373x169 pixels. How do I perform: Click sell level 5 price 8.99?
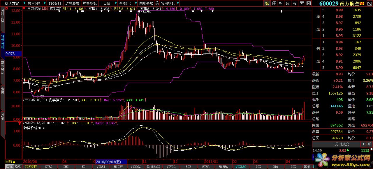339,10
